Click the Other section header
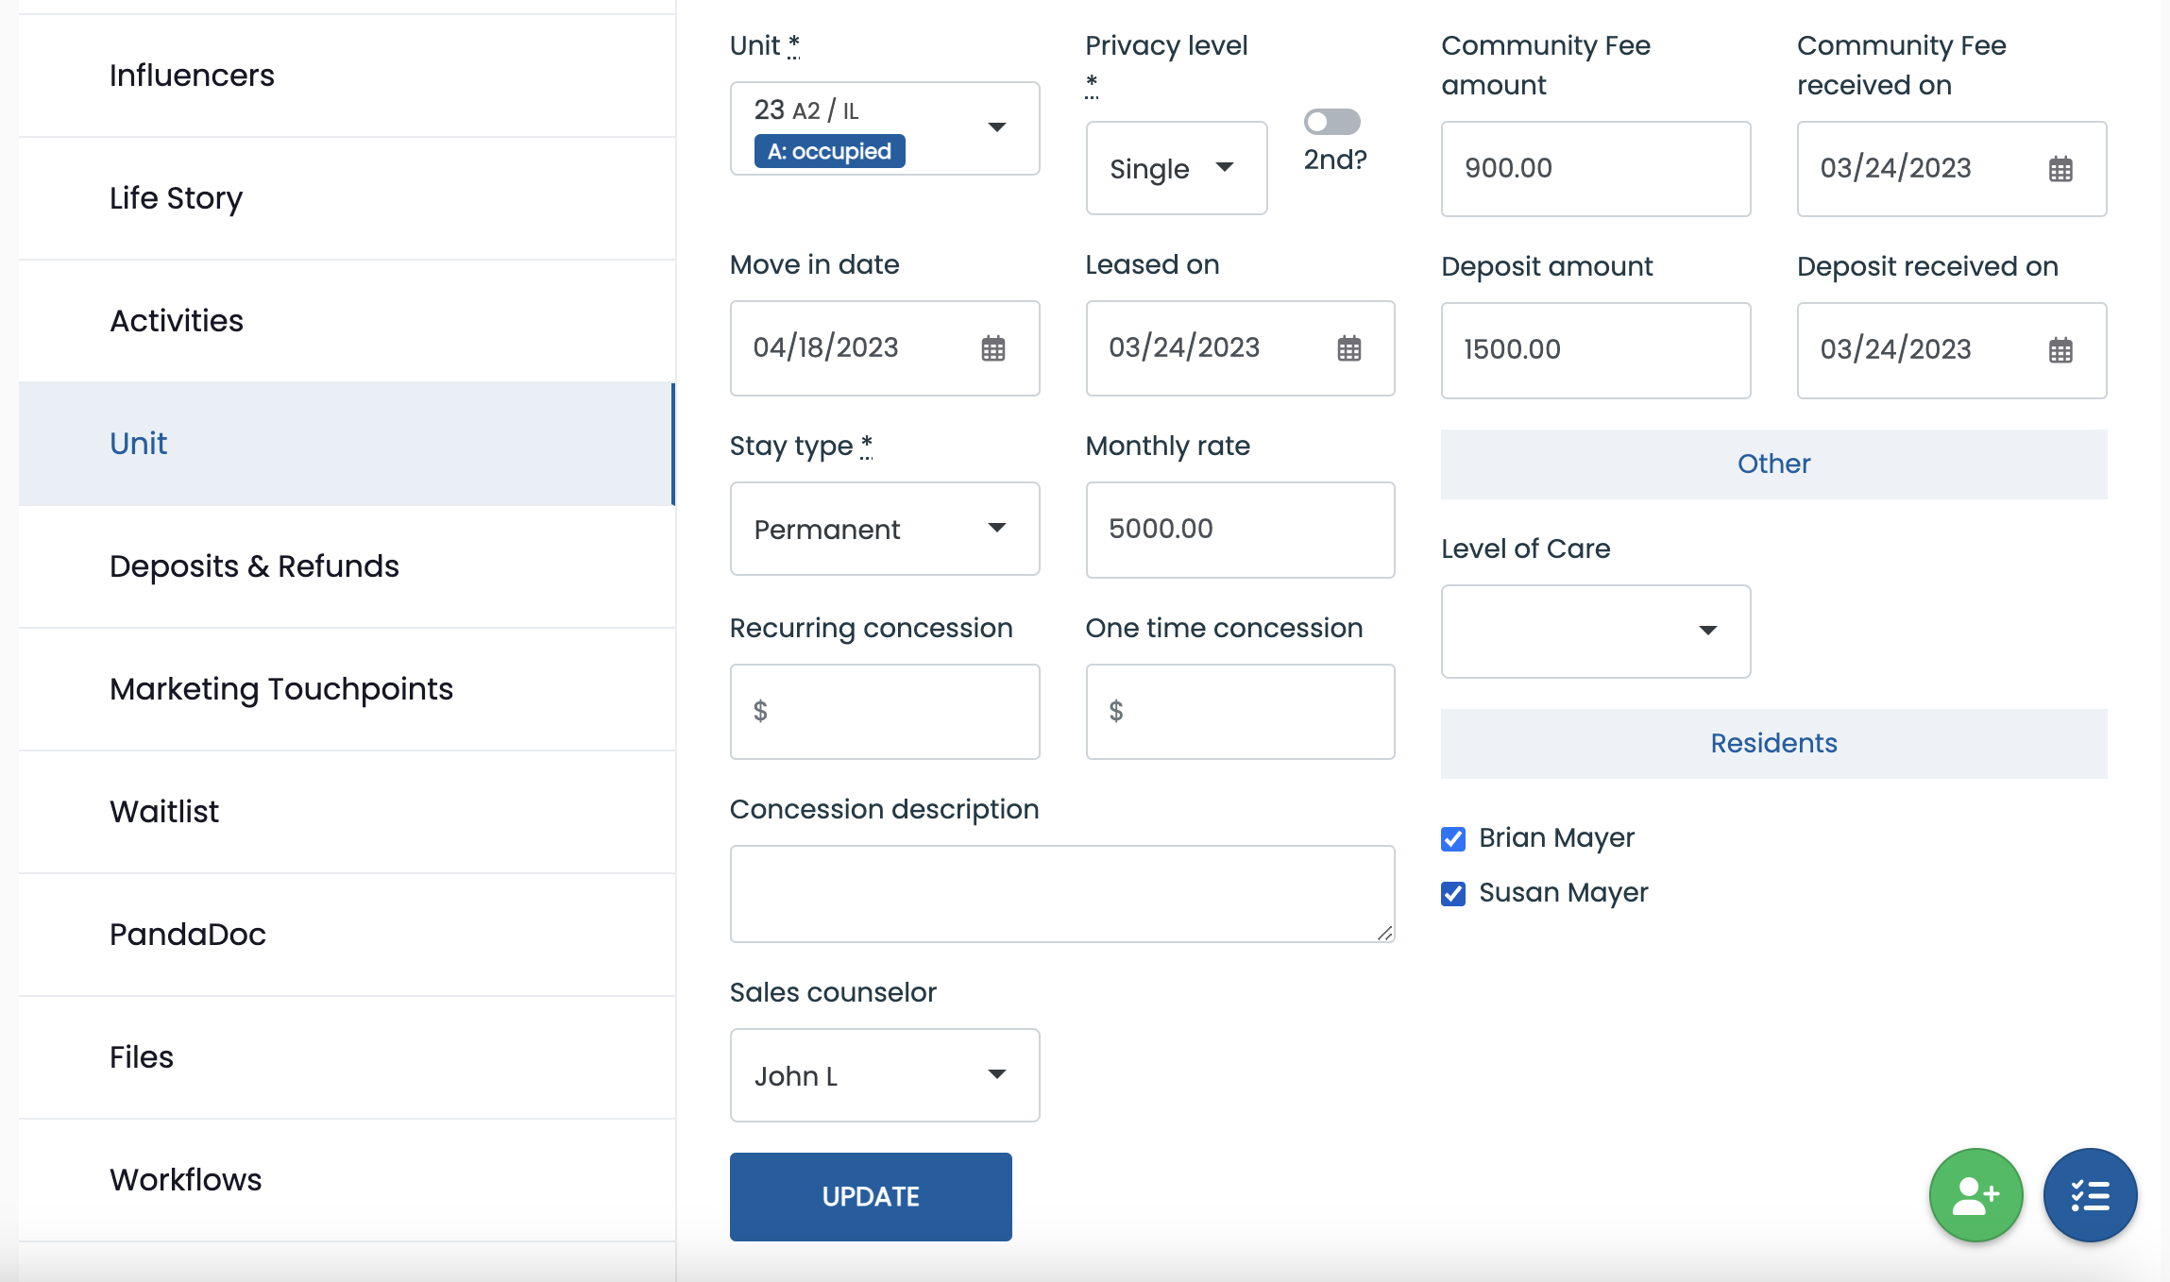Image resolution: width=2170 pixels, height=1282 pixels. 1773,464
